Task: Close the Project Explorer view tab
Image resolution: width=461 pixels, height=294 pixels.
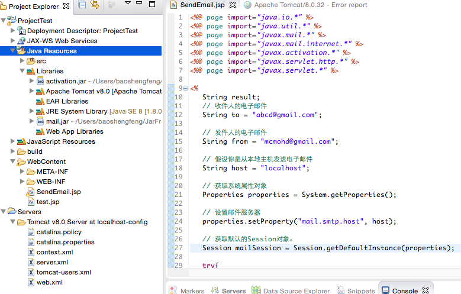Action: pyautogui.click(x=66, y=6)
